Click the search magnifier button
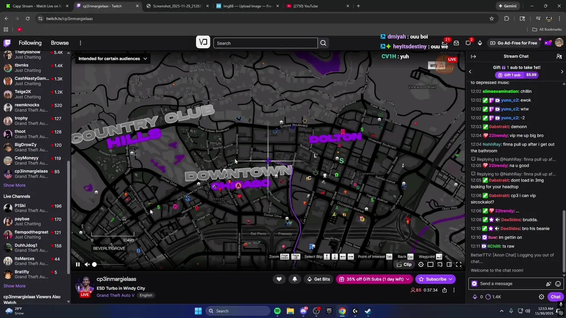566x318 pixels. (323, 43)
